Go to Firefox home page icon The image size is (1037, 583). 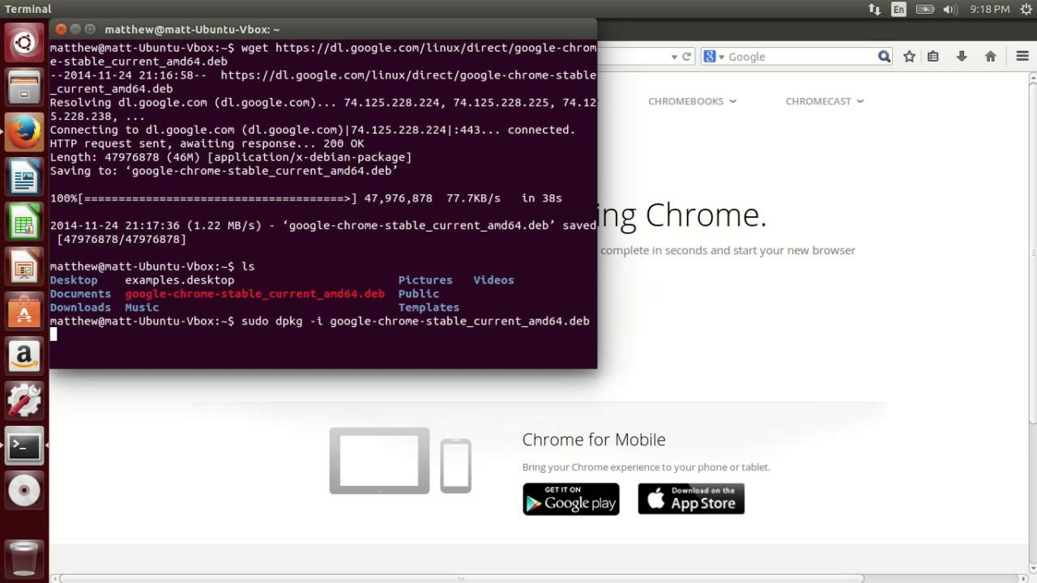(x=990, y=56)
